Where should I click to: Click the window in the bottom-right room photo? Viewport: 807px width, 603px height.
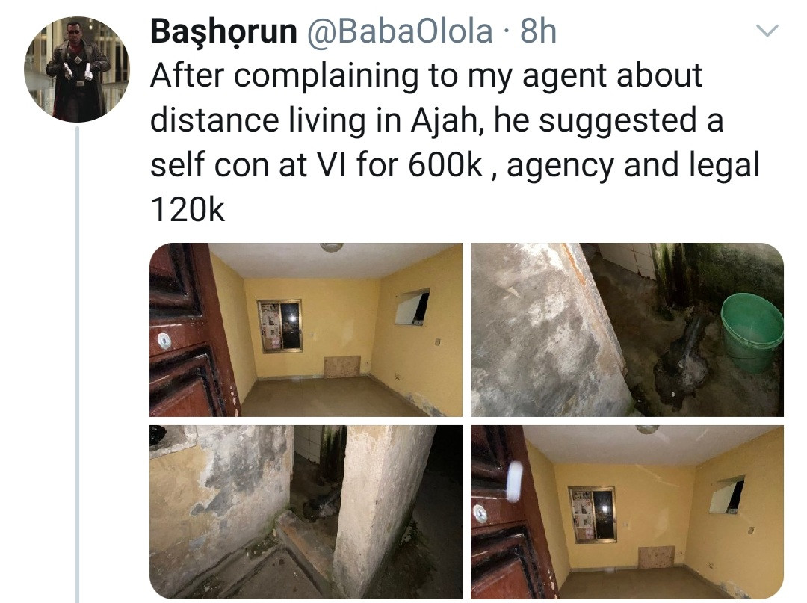pyautogui.click(x=593, y=514)
